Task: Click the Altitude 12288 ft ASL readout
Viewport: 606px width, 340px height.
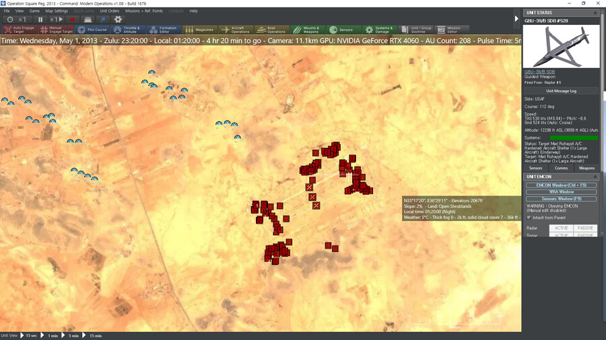Action: [561, 130]
